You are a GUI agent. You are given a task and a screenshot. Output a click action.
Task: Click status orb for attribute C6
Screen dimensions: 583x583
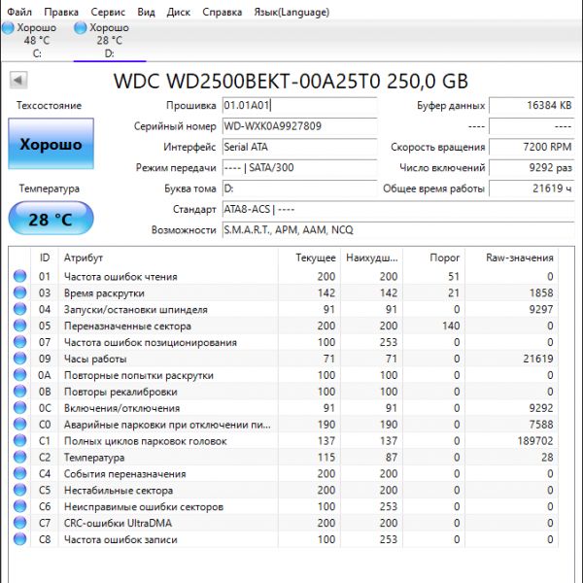[19, 506]
